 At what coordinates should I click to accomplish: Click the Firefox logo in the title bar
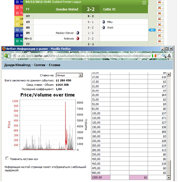[x=4, y=49]
